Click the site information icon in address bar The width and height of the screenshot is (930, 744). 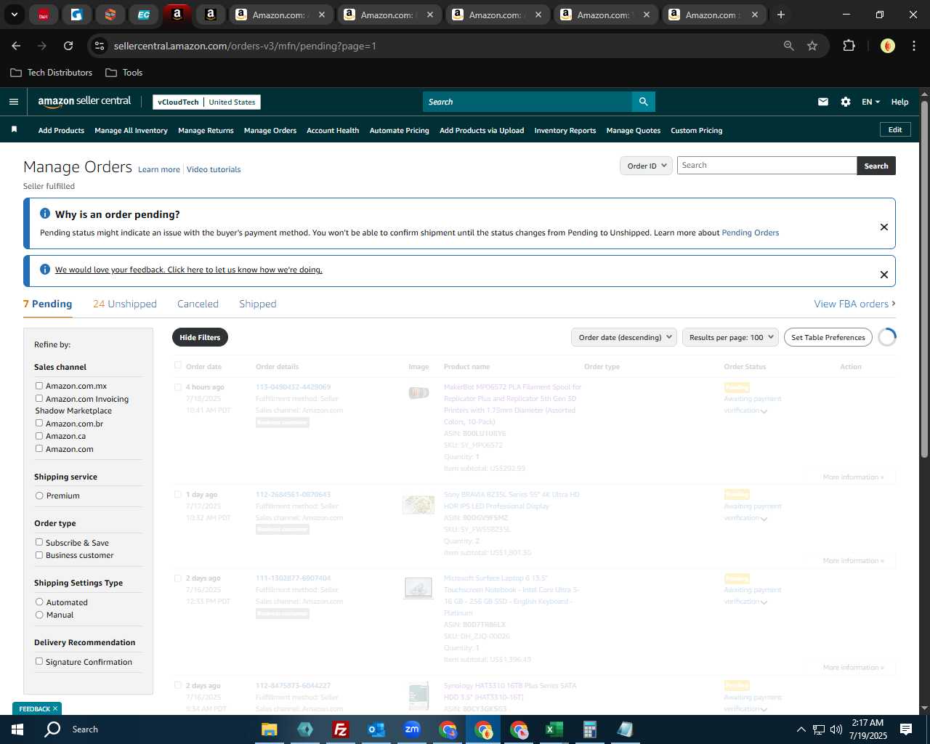tap(100, 46)
